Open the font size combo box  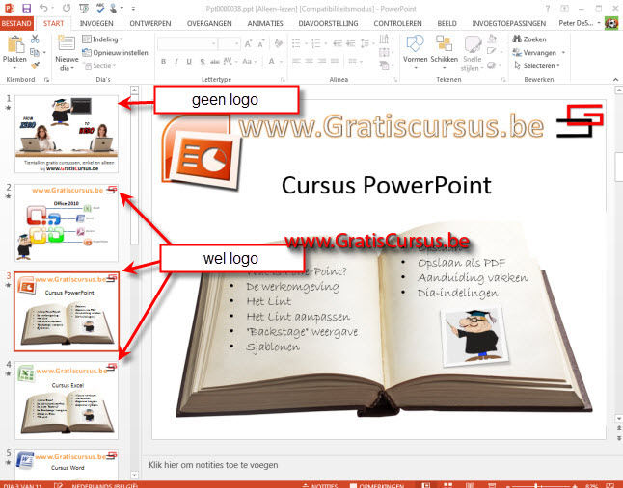tap(230, 43)
